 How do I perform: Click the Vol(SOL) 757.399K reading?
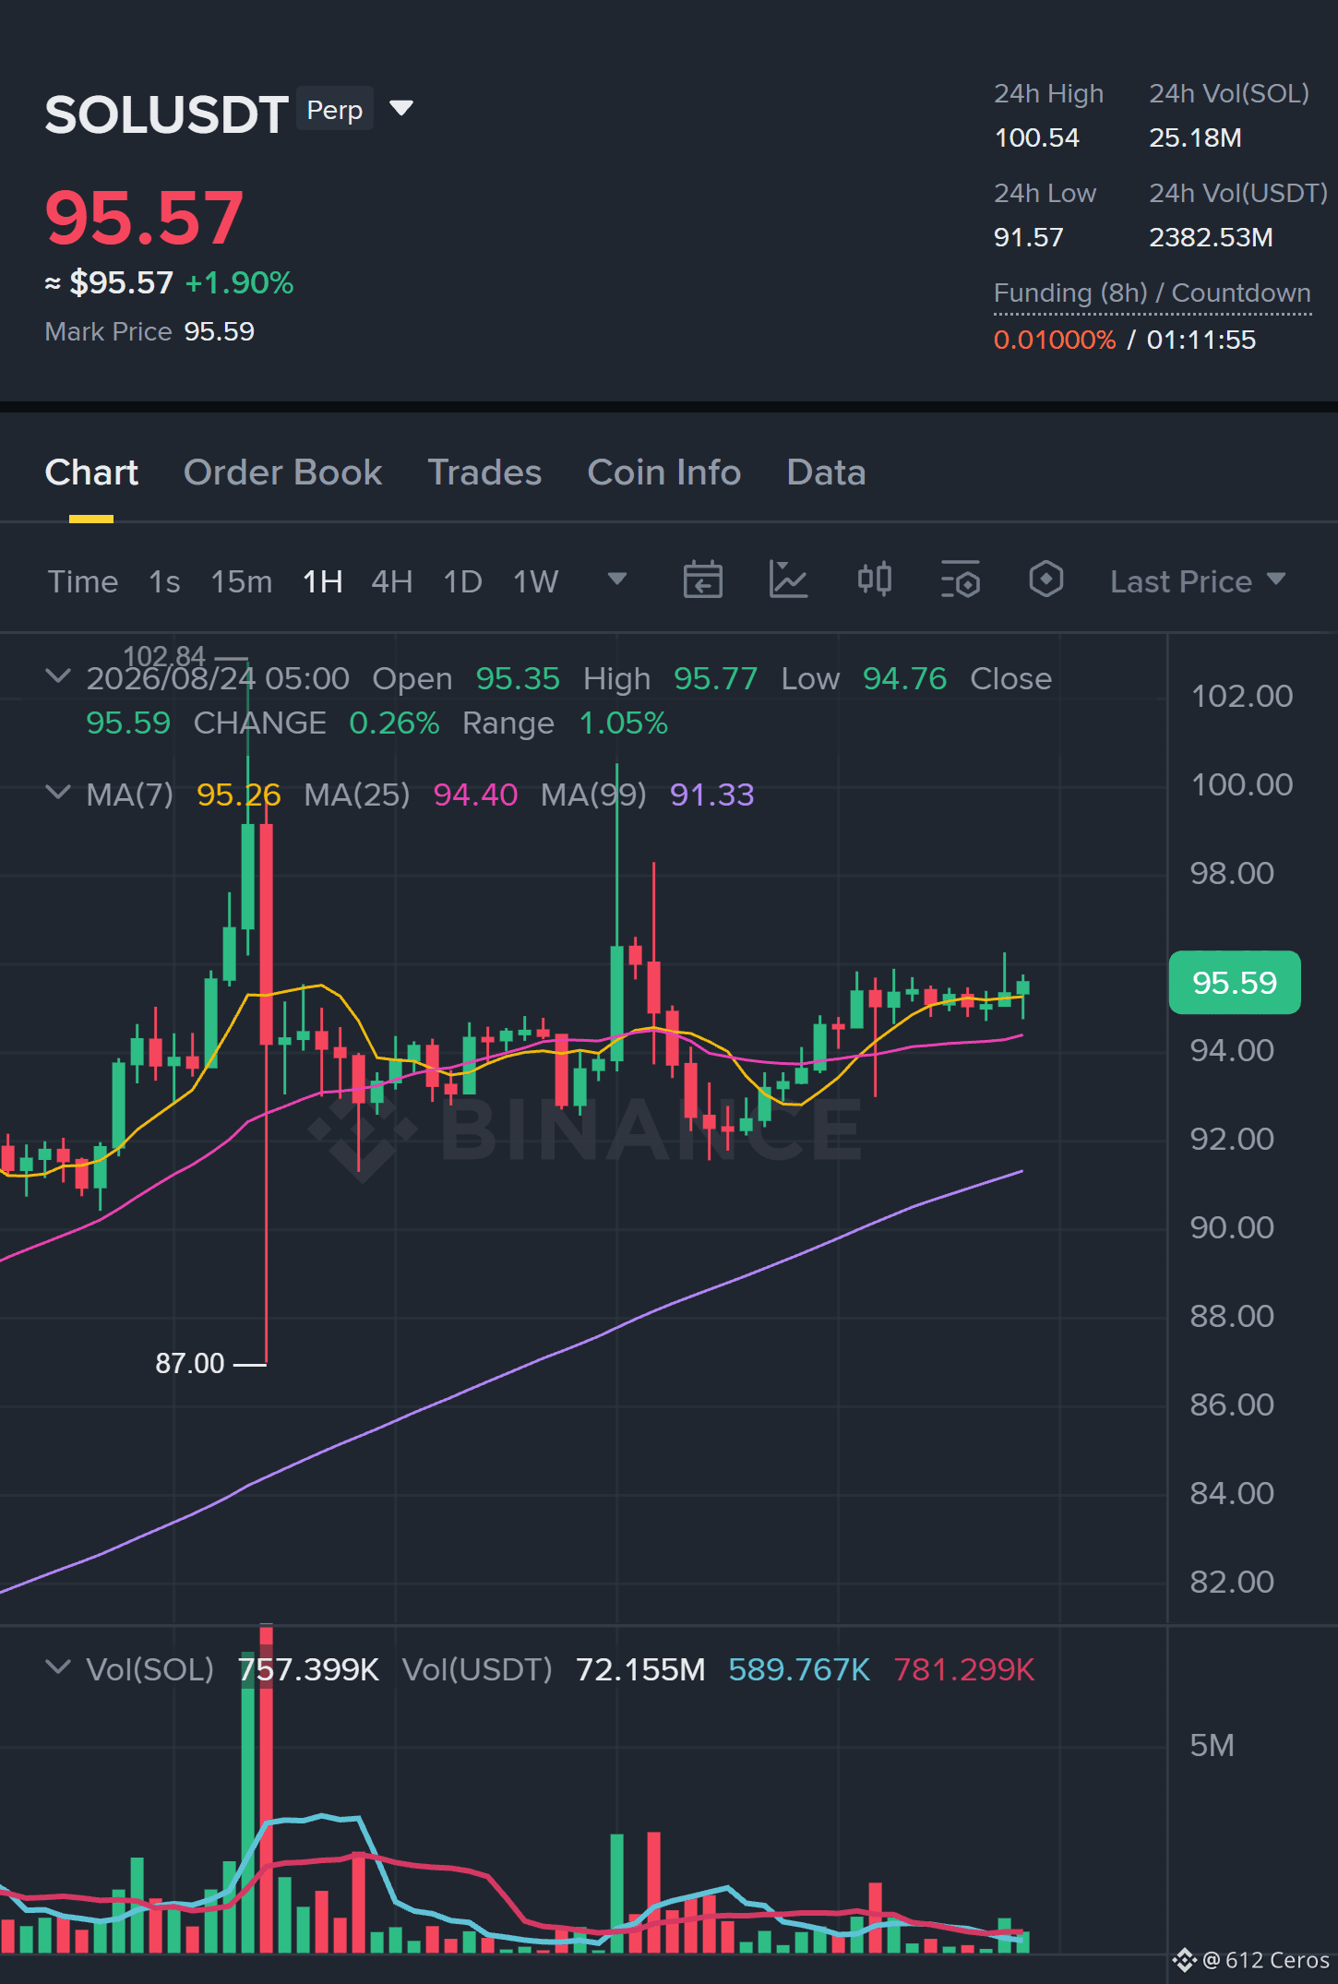tap(308, 1669)
